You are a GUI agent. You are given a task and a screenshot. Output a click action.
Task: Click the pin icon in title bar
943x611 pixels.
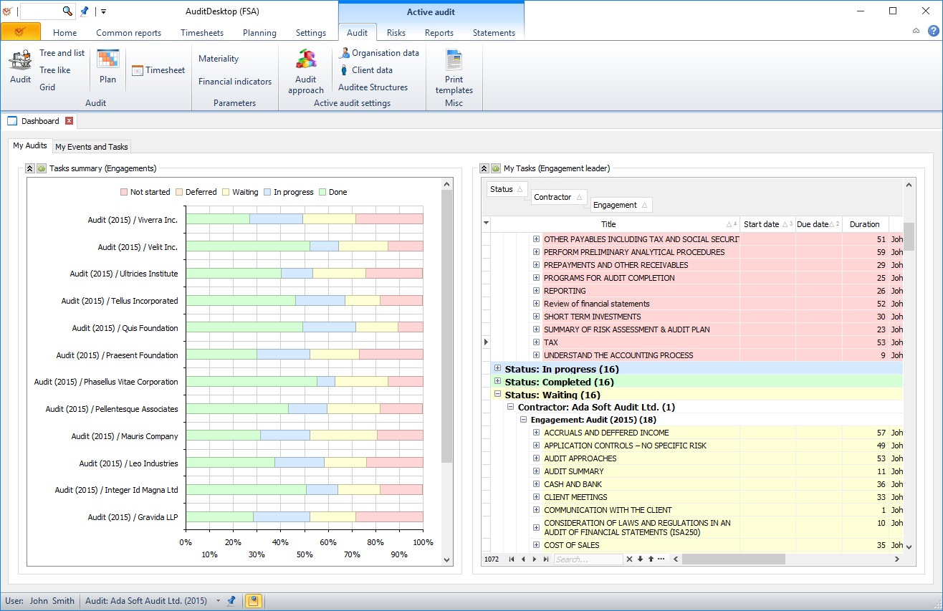[85, 11]
